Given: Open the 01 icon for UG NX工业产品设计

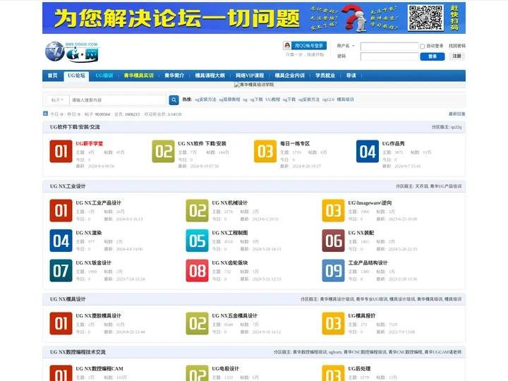Looking at the screenshot, I should (x=61, y=210).
